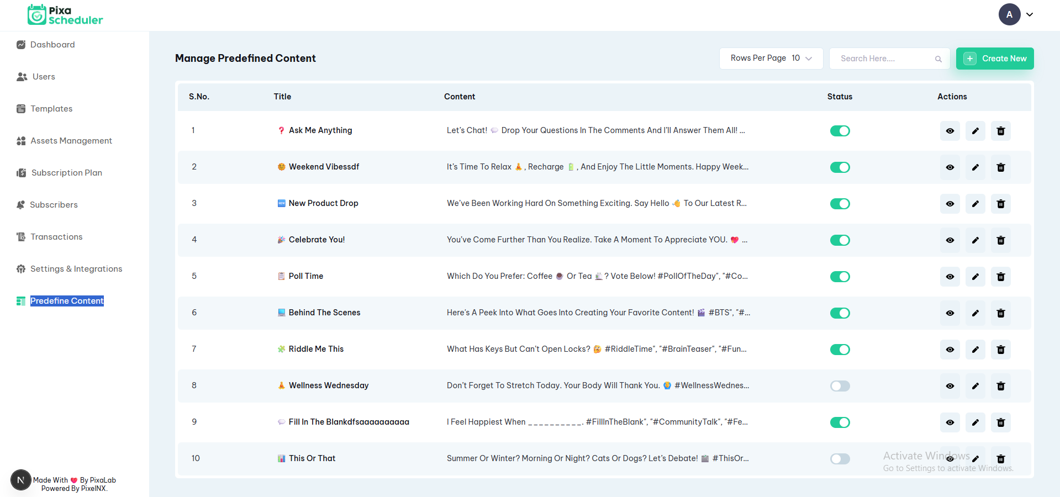This screenshot has height=497, width=1060.
Task: Edit the Celebrate You! entry
Action: click(x=975, y=240)
